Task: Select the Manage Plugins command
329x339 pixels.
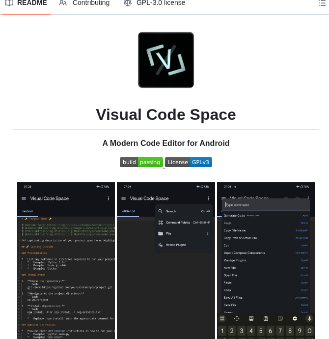Action: pos(266,260)
